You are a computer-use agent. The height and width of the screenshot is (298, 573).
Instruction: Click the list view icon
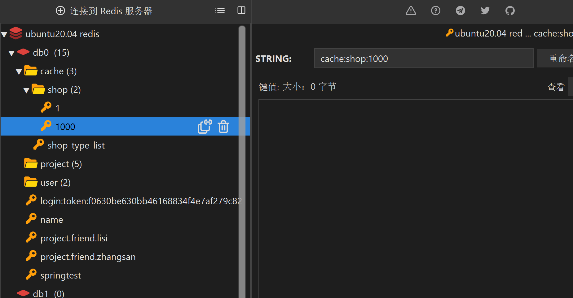tap(220, 11)
